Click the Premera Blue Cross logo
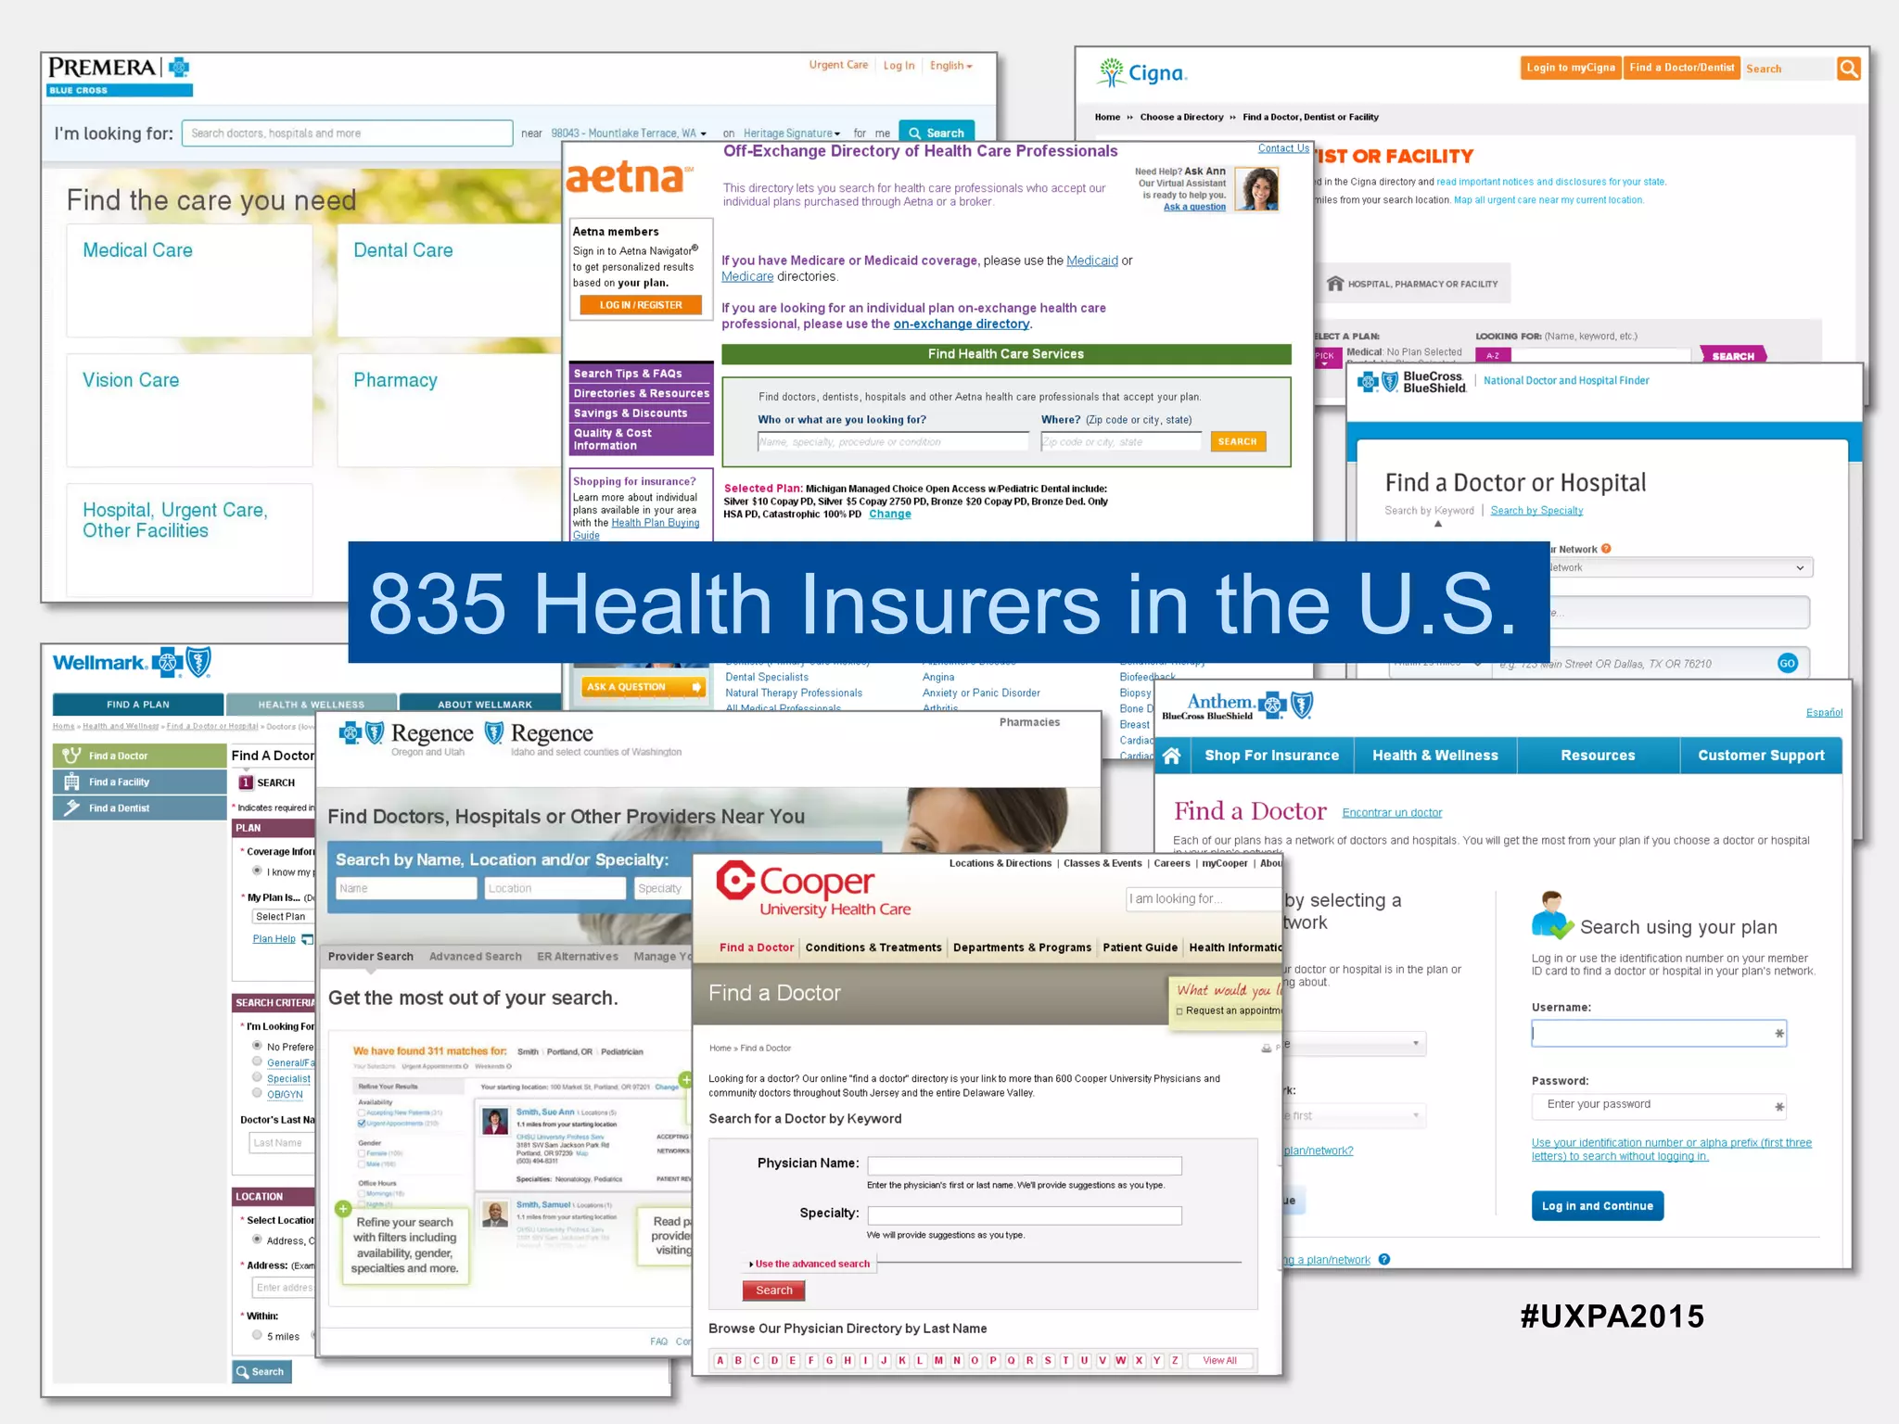The width and height of the screenshot is (1899, 1424). 119,76
